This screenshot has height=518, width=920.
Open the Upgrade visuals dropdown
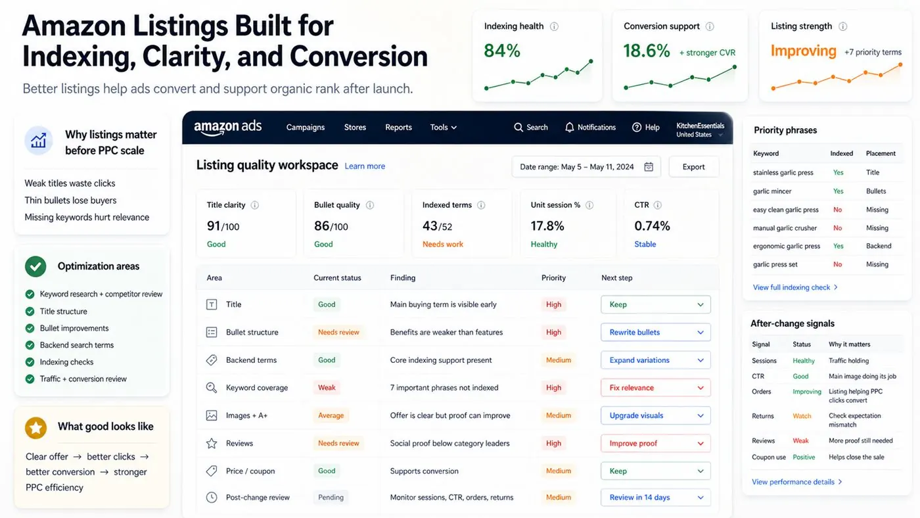point(656,415)
